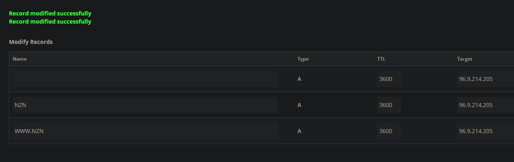Click the Target IP field of the blank-name record
This screenshot has height=162, width=514.
(485, 79)
